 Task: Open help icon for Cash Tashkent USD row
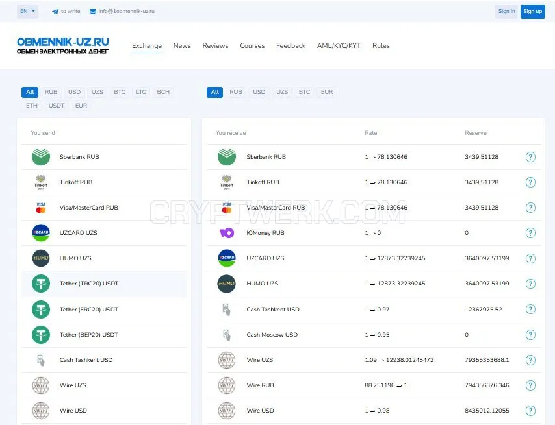pyautogui.click(x=530, y=309)
